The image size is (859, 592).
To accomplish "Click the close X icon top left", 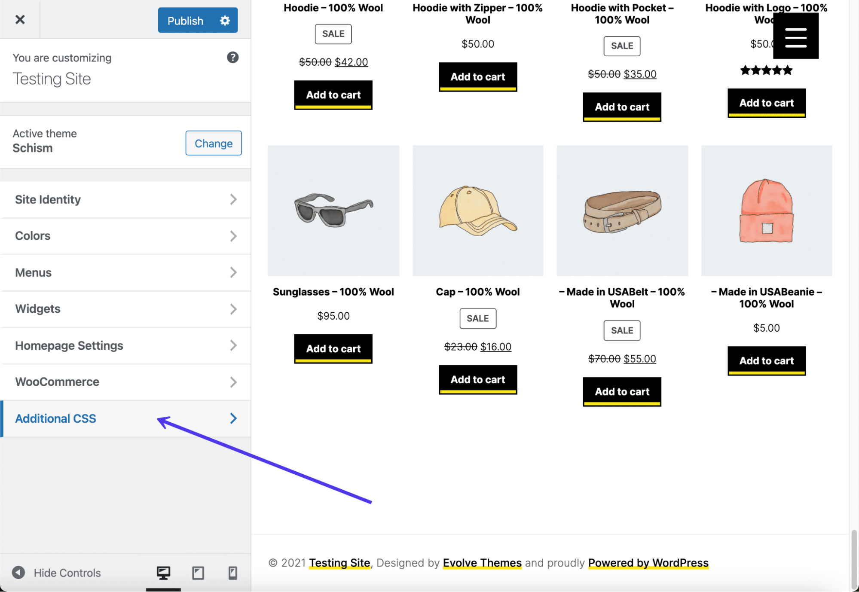I will 20,18.
